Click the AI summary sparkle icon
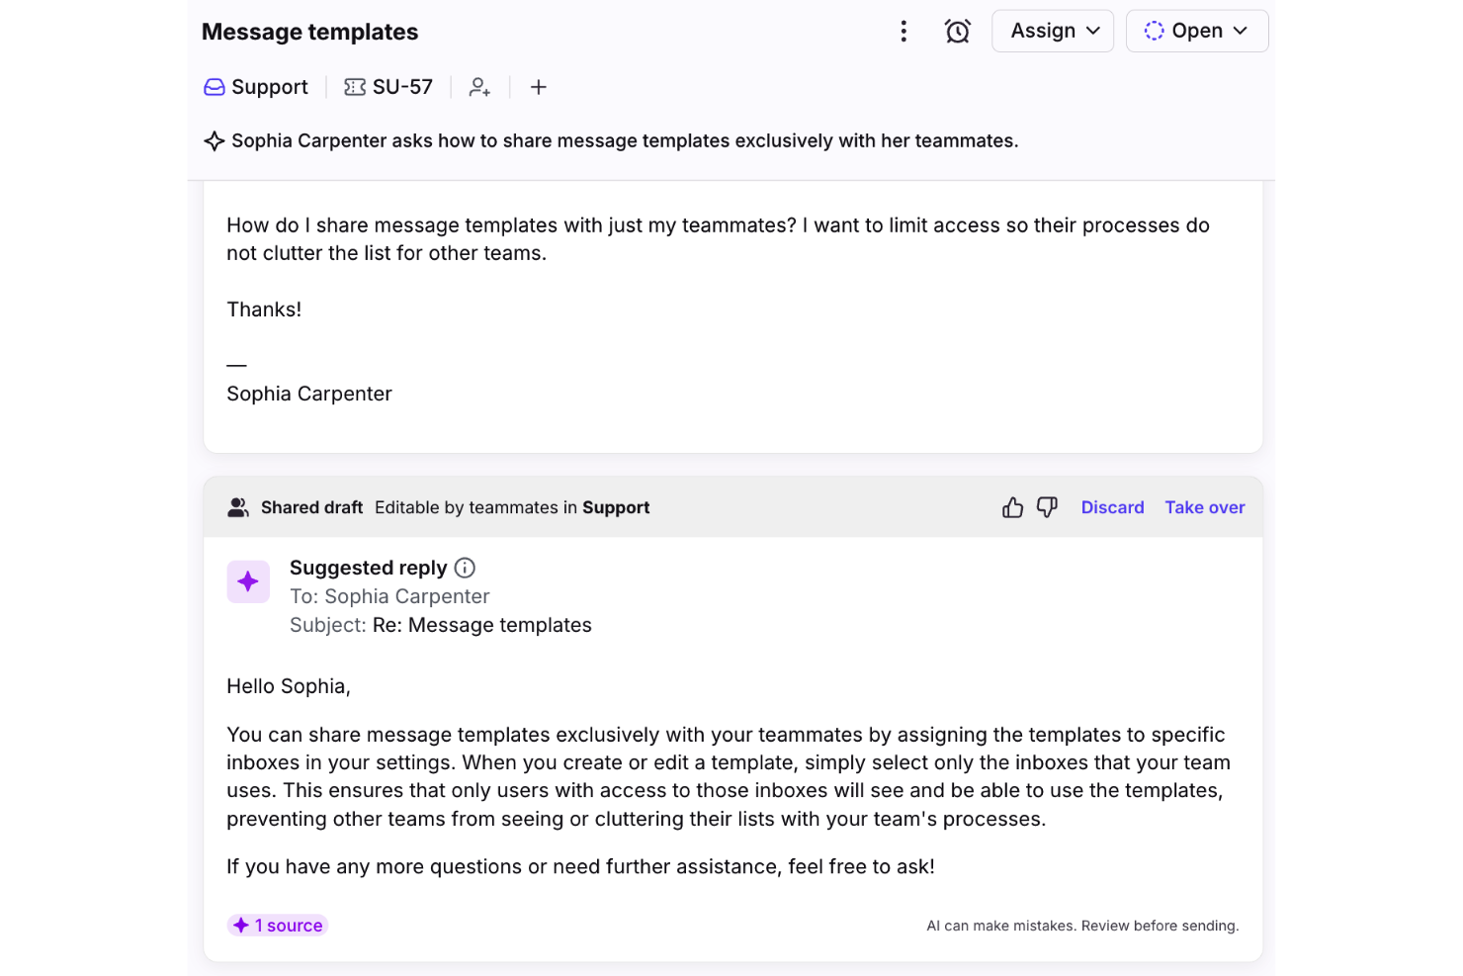 [x=214, y=140]
